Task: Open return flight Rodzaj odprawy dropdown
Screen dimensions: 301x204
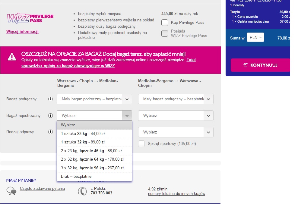Action: point(176,132)
